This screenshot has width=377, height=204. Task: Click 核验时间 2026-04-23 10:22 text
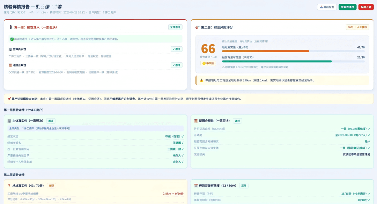[x=67, y=12]
